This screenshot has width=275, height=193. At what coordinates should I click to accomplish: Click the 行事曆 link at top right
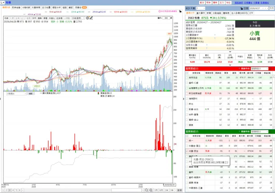pos(256,3)
